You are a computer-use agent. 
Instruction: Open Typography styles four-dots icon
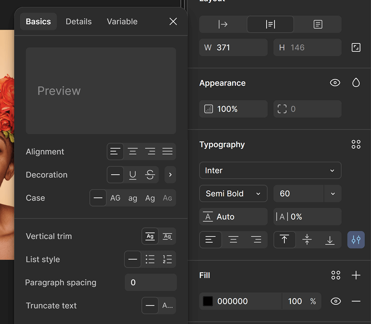(x=356, y=144)
